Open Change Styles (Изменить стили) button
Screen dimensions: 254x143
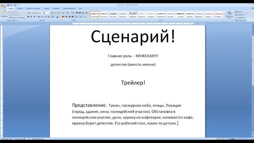229,15
